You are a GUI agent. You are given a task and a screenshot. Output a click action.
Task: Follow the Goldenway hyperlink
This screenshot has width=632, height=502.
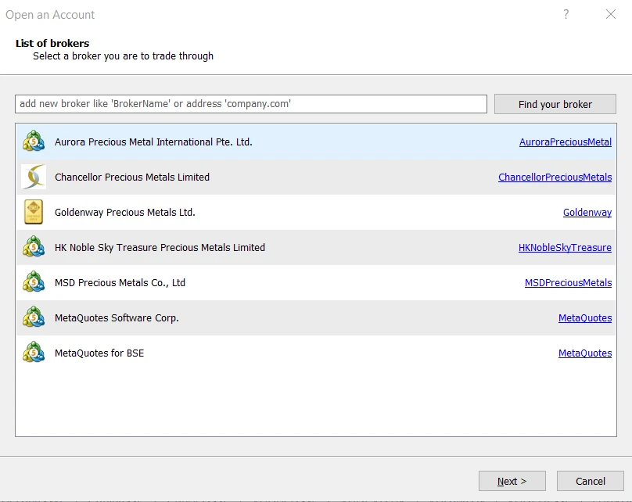pyautogui.click(x=587, y=213)
